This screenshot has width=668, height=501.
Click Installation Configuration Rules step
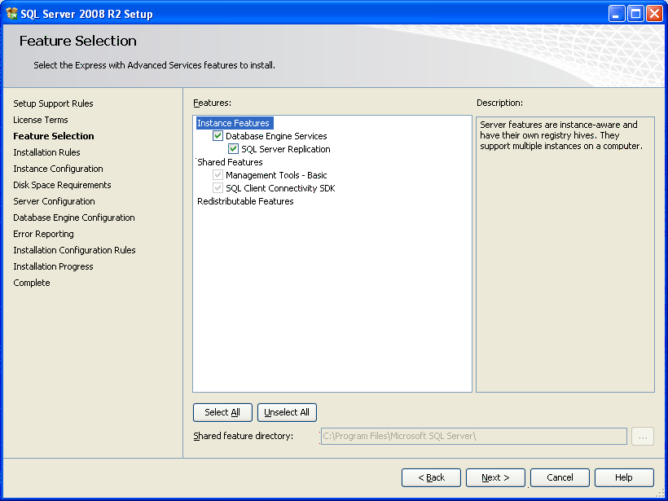click(x=75, y=250)
